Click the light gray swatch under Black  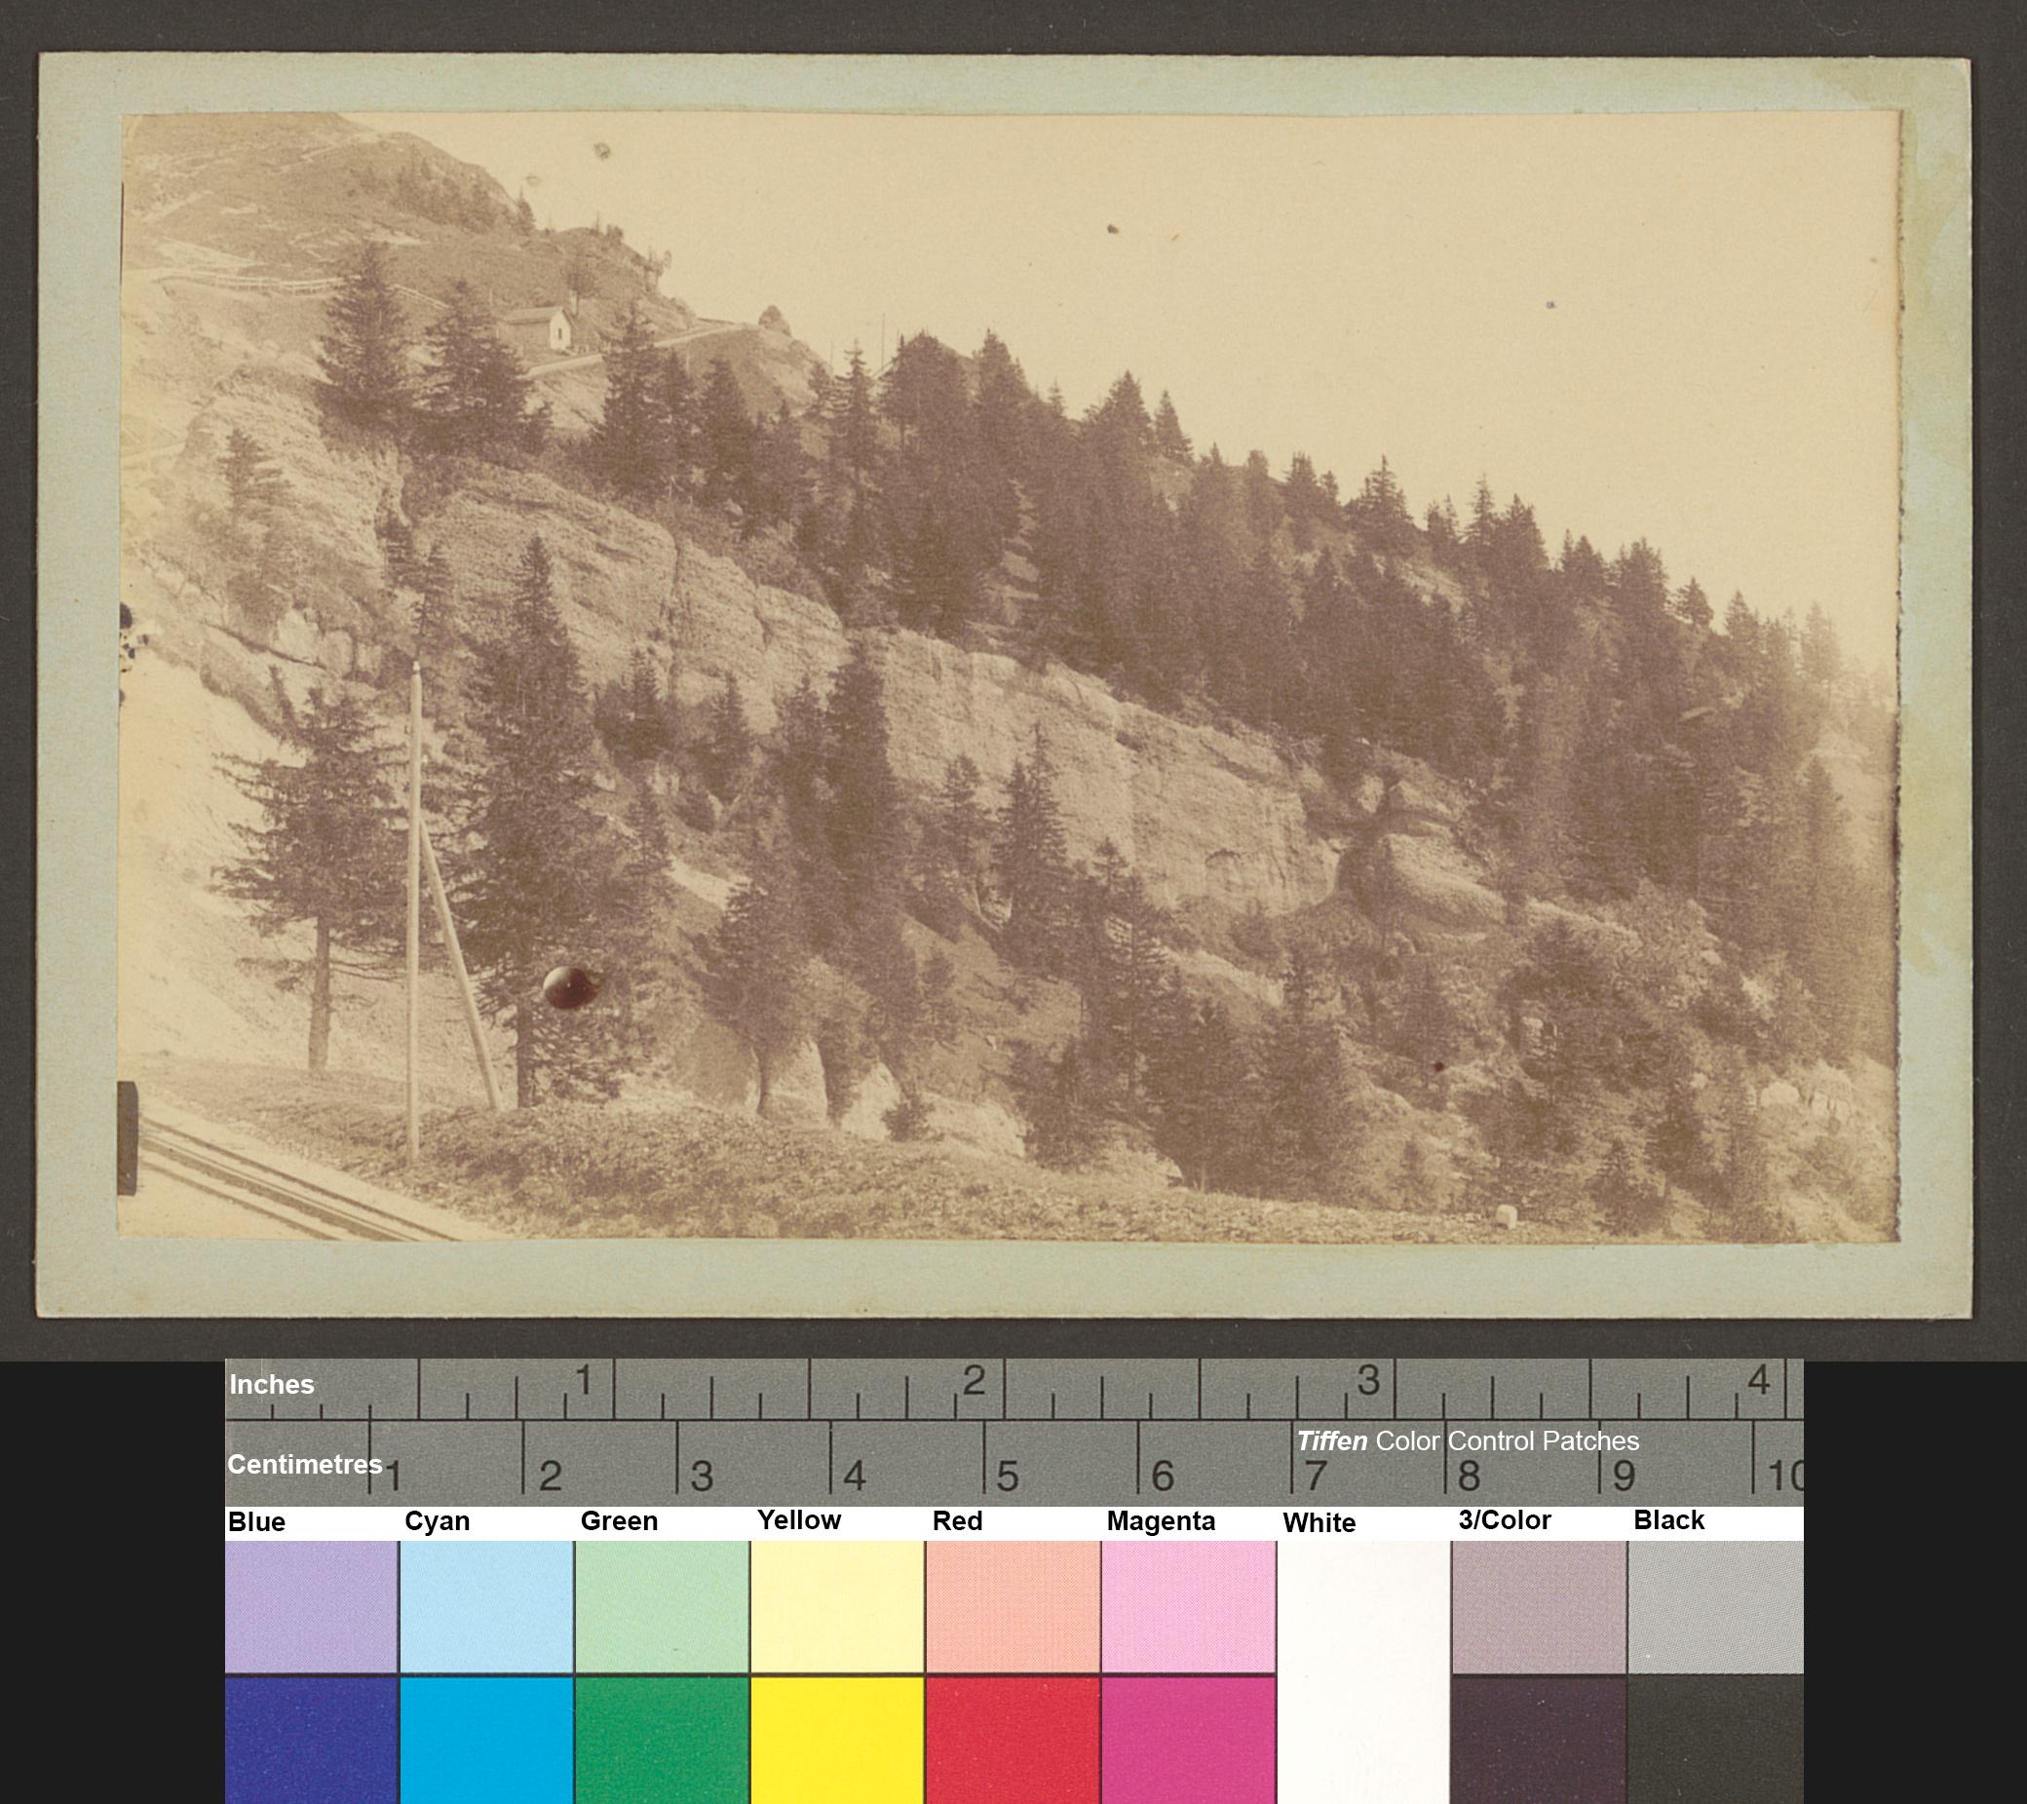pos(1715,1606)
